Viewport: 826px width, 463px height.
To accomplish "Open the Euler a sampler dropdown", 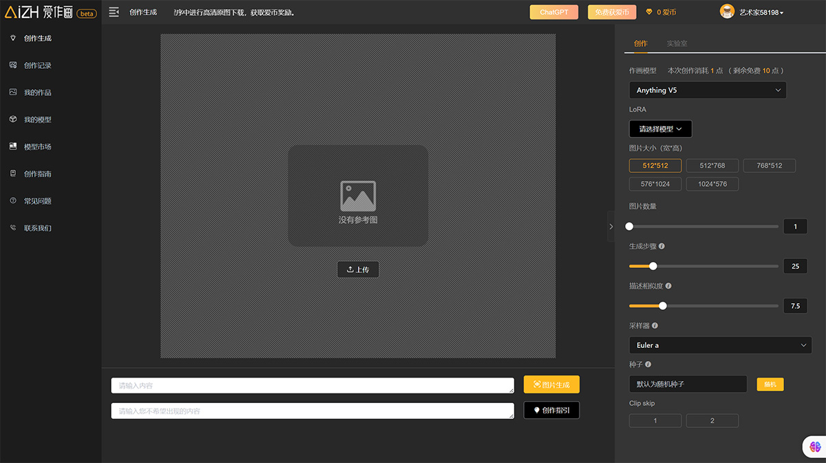I will pos(720,345).
